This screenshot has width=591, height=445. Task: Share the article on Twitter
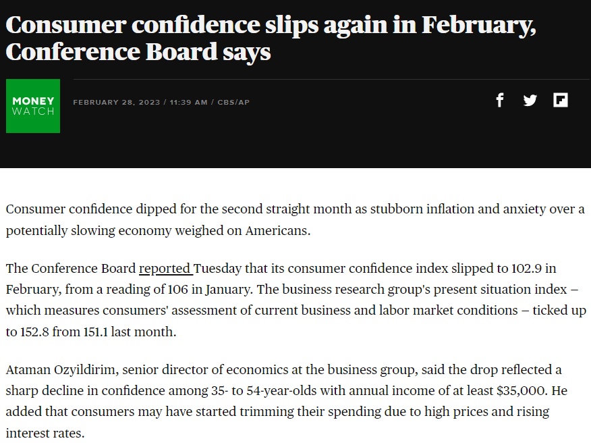(530, 101)
